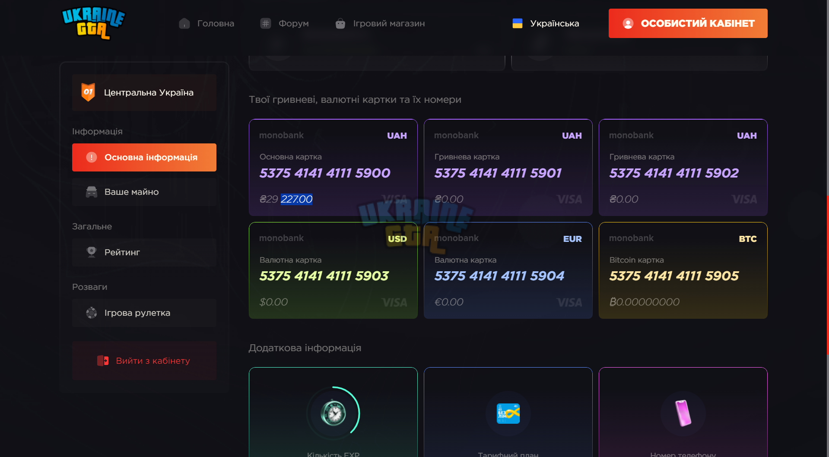Image resolution: width=829 pixels, height=457 pixels.
Task: Click the roulette chip icon beside Ігрова рулетка
Action: pyautogui.click(x=92, y=313)
